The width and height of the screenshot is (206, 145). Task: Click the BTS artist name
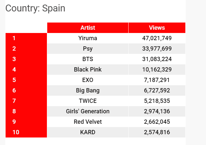point(88,59)
